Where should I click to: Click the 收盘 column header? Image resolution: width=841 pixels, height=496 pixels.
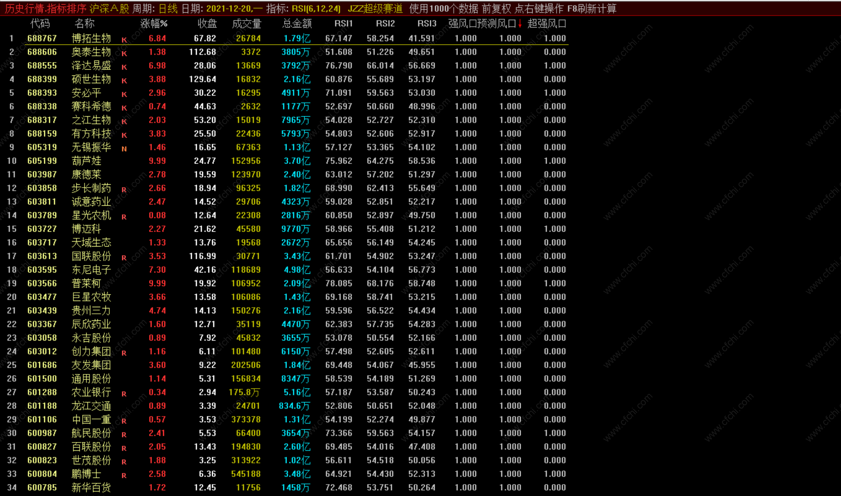click(207, 24)
